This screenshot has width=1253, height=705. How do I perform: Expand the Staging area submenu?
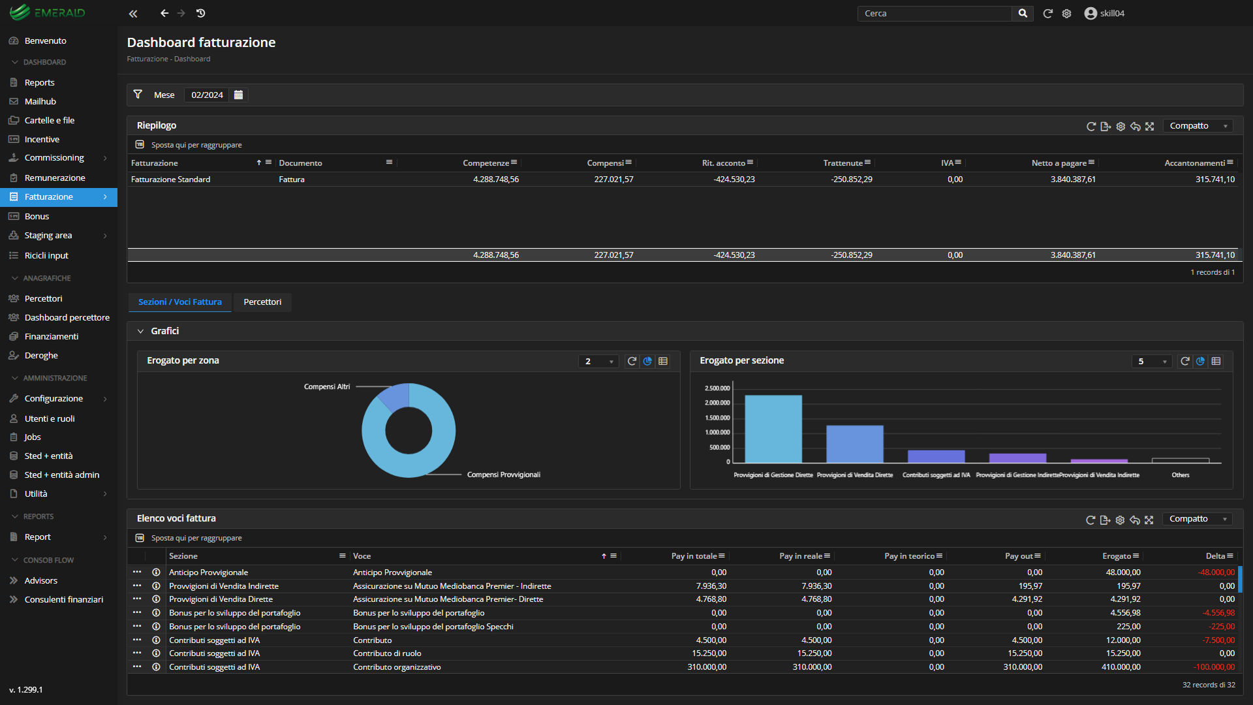click(105, 236)
